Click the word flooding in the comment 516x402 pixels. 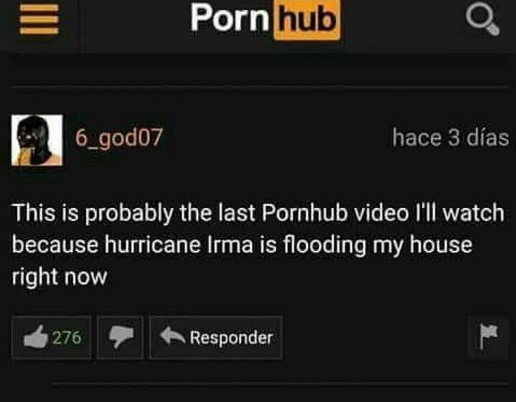pyautogui.click(x=325, y=246)
